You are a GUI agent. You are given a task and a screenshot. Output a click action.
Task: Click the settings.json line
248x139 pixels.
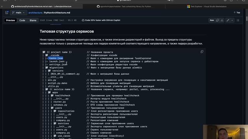click(x=58, y=64)
